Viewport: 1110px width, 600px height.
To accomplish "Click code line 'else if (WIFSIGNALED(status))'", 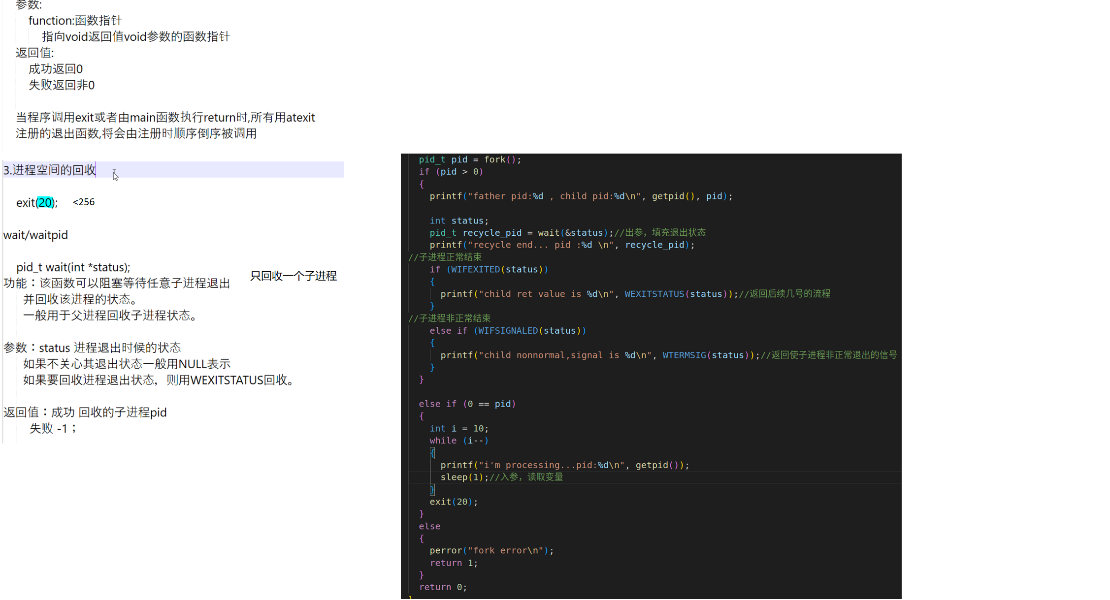I will coord(508,330).
